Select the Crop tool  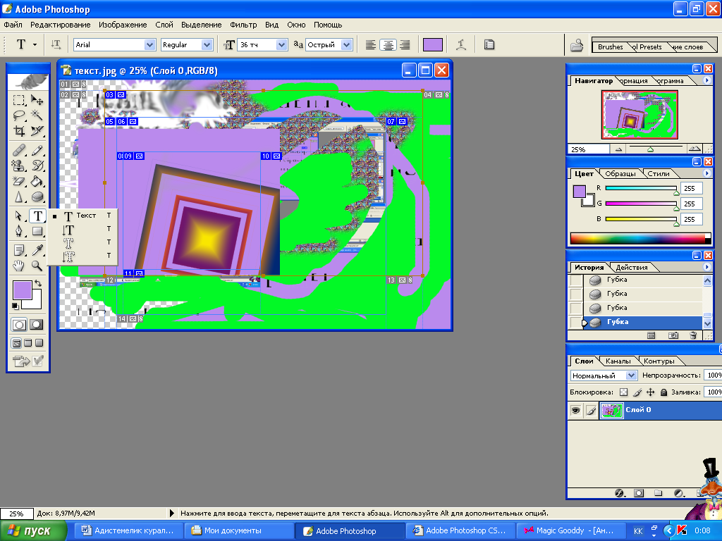coord(19,131)
